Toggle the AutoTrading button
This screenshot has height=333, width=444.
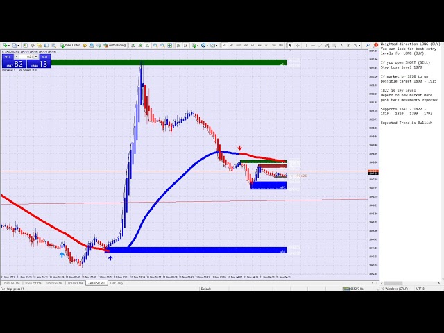pos(116,45)
